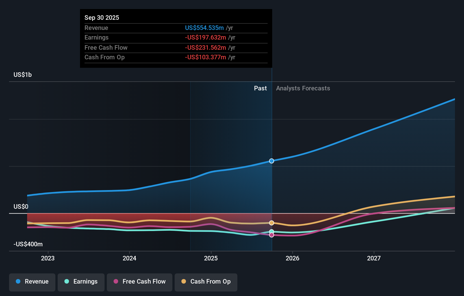Click the pink Free Cash Flow legend dot
Viewport: 464px width, 296px height.
click(x=116, y=282)
